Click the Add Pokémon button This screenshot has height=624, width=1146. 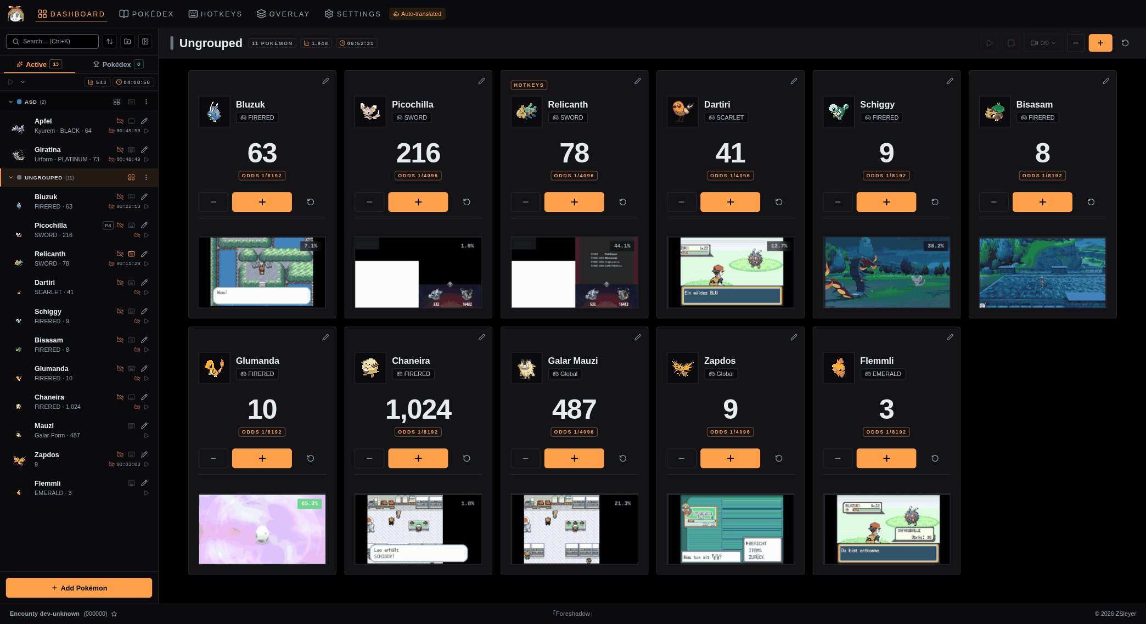(79, 588)
